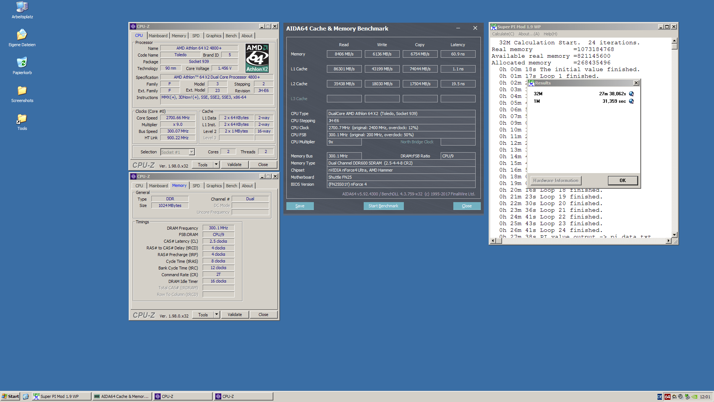
Task: Click Super PI vertical scrollbar up arrow
Action: point(675,40)
